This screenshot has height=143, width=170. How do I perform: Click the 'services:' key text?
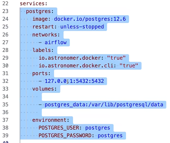(x=33, y=3)
